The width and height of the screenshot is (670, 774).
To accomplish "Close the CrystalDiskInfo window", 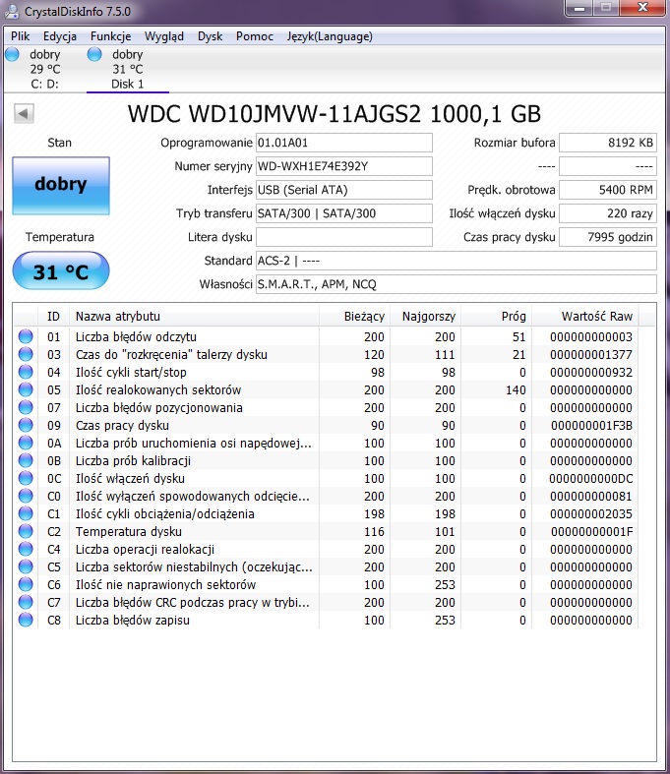I will 642,8.
